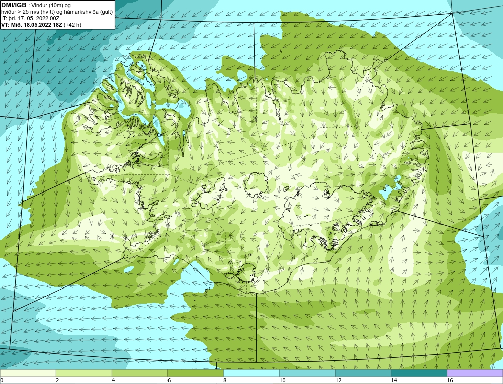This screenshot has width=503, height=384.
Task: Click the legend label '4'
Action: tap(113, 380)
